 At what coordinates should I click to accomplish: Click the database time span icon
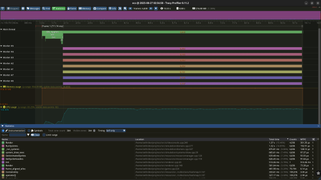click(x=178, y=8)
